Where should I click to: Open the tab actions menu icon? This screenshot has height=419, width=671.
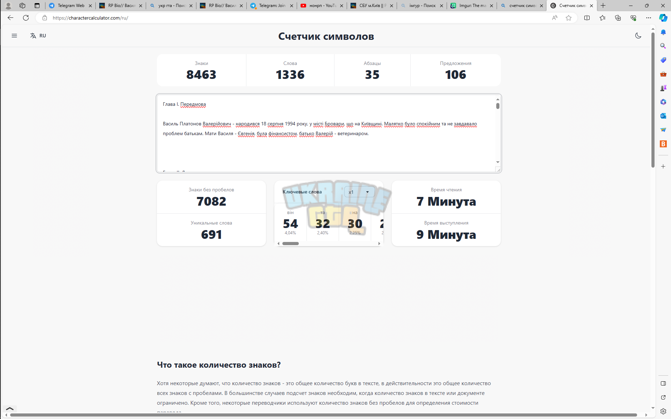[37, 6]
